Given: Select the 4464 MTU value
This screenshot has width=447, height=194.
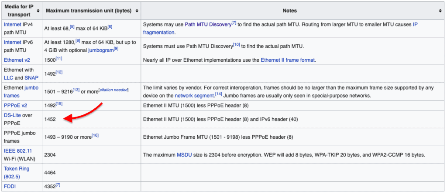Looking at the screenshot, I should click(50, 173).
